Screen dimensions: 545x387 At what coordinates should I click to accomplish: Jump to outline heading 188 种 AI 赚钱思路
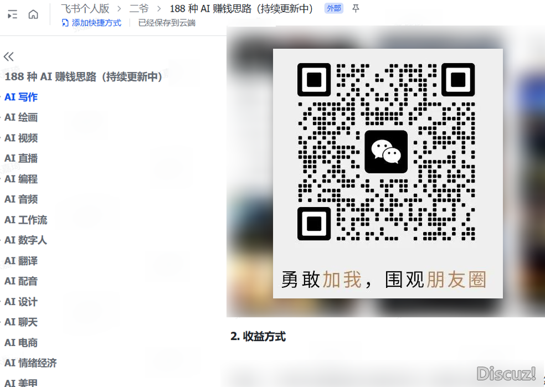[x=84, y=76]
